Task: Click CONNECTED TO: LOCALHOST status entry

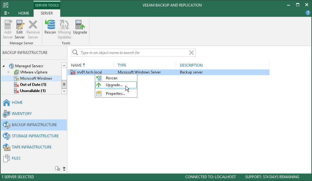Action: click(x=210, y=177)
